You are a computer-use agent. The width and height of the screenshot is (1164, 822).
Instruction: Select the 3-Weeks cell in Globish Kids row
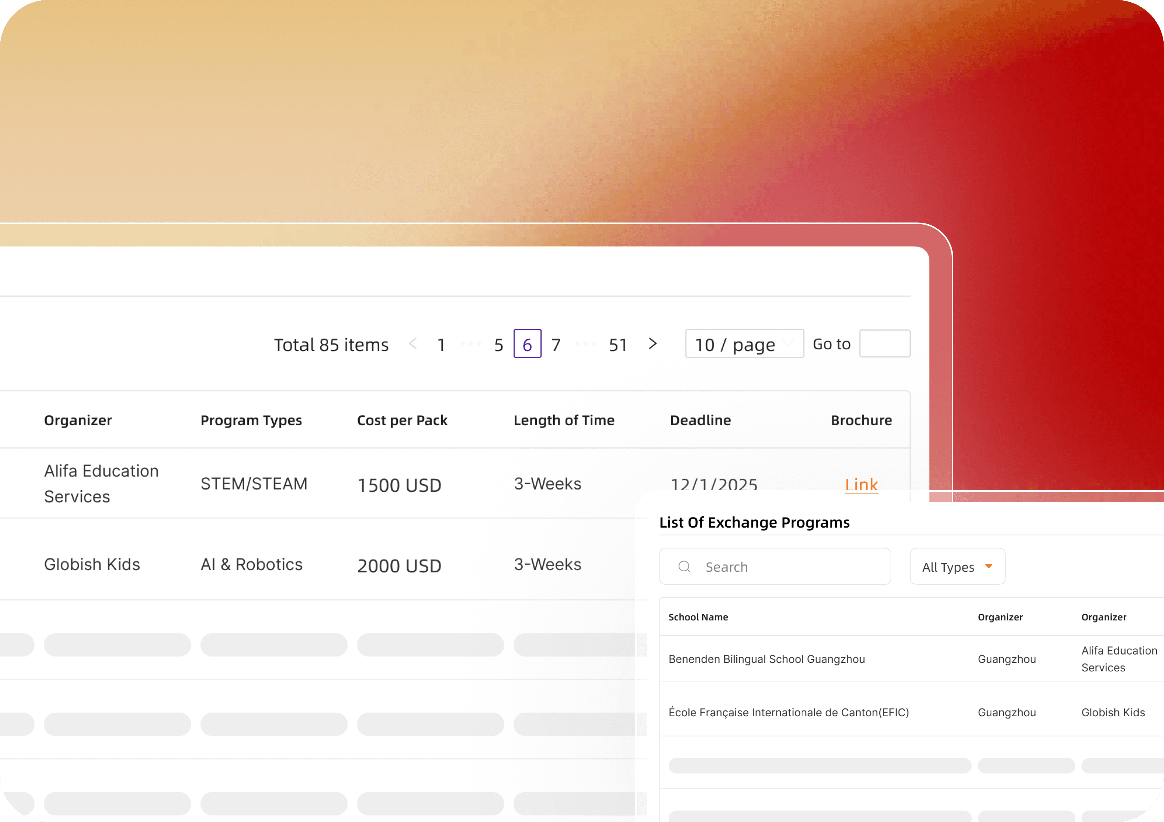coord(548,565)
